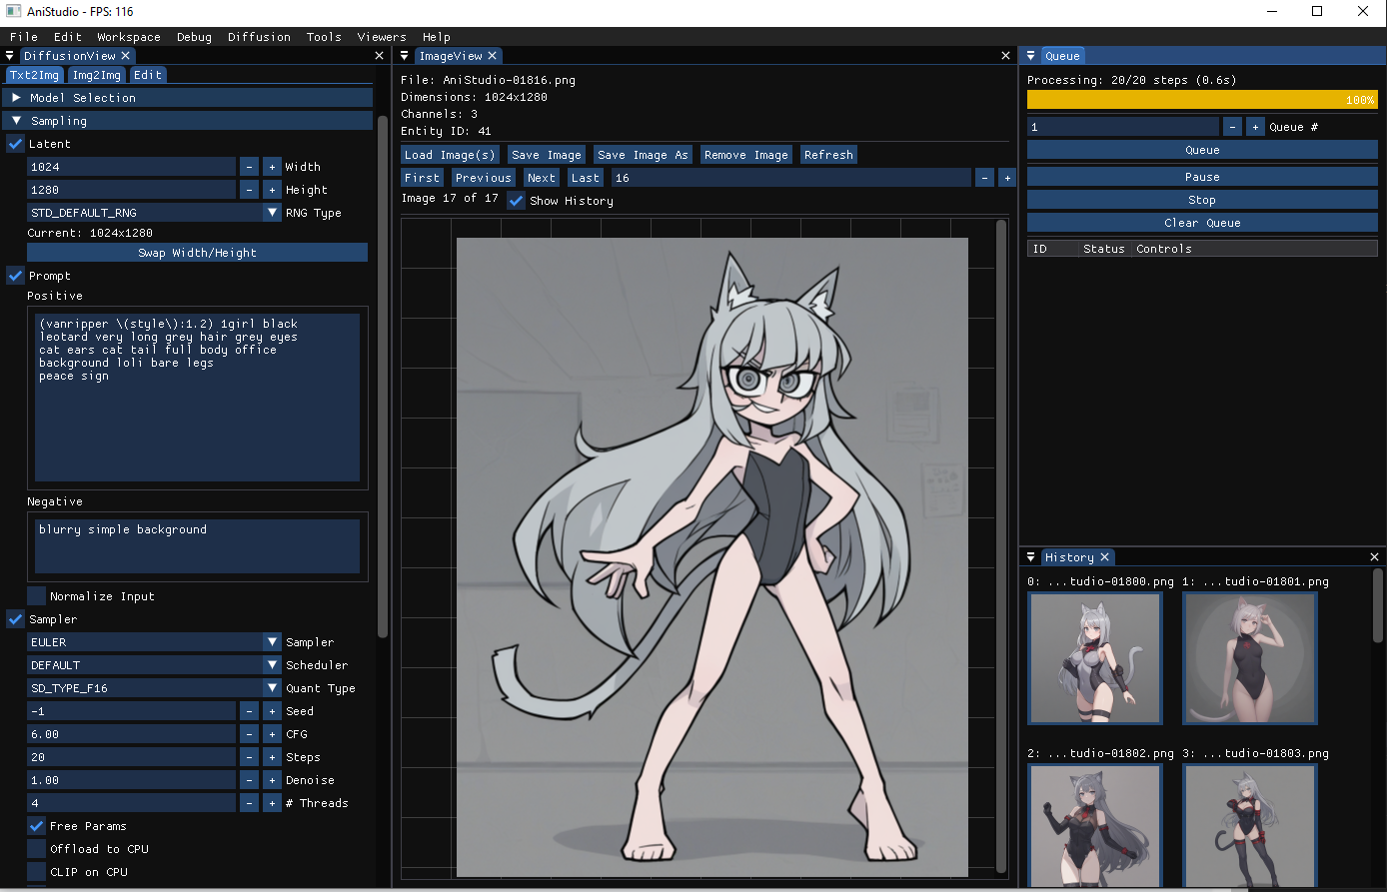Increase CFG value with plus

[272, 734]
